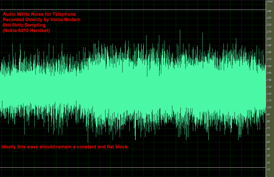Click the smpl unit label on the ruler
The width and height of the screenshot is (274, 177).
click(270, 1)
